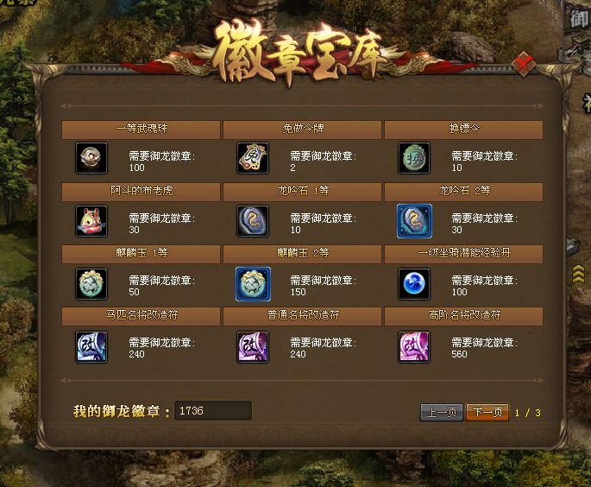591x487 pixels.
Task: Click the 麒麟玉 1等 jade icon
Action: tap(91, 284)
